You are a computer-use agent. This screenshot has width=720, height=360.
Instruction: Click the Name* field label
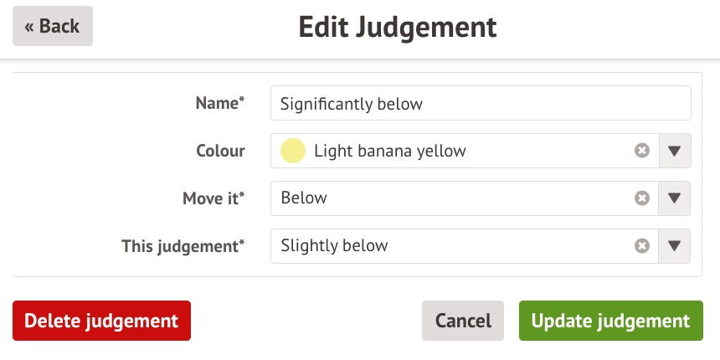pyautogui.click(x=220, y=103)
